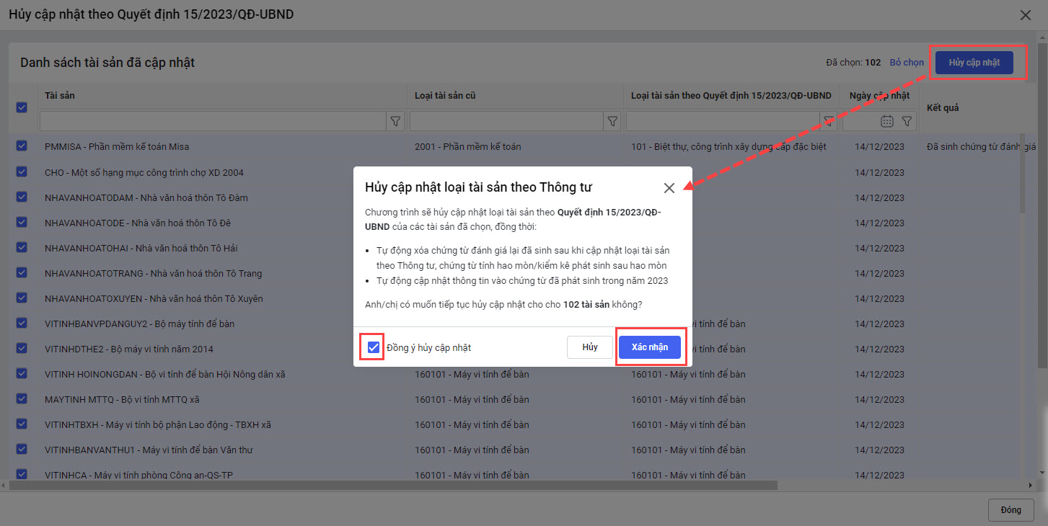The height and width of the screenshot is (526, 1048).
Task: Click 'NHAVANHOATODE - Nhà văn hoá thôn Tô Đê'
Action: pyautogui.click(x=138, y=223)
